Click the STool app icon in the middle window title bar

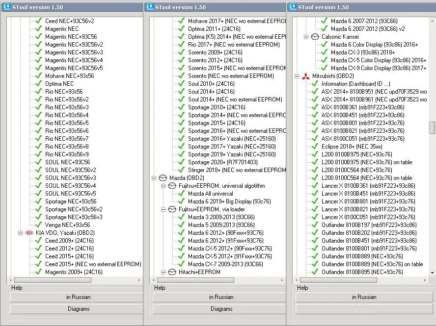(x=150, y=7)
